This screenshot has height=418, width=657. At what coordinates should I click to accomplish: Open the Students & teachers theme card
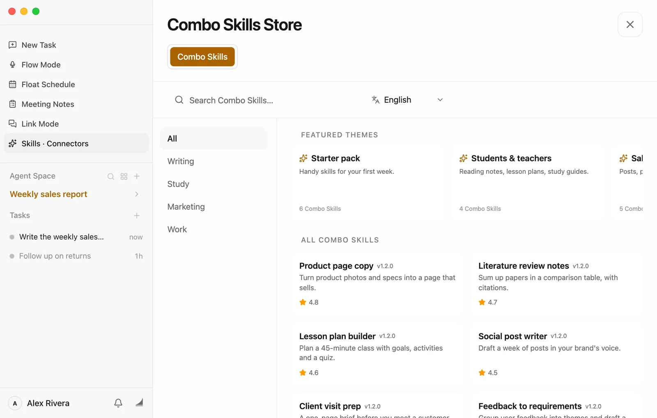tap(529, 182)
